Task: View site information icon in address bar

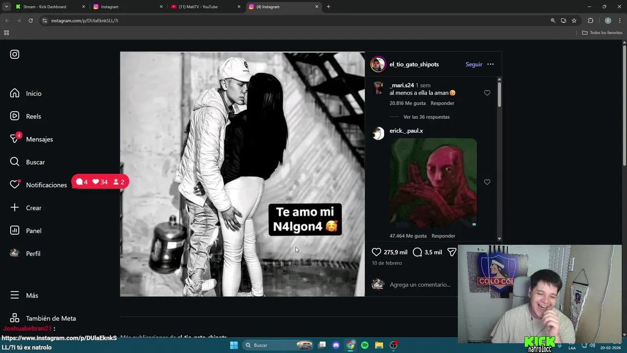Action: (x=45, y=21)
